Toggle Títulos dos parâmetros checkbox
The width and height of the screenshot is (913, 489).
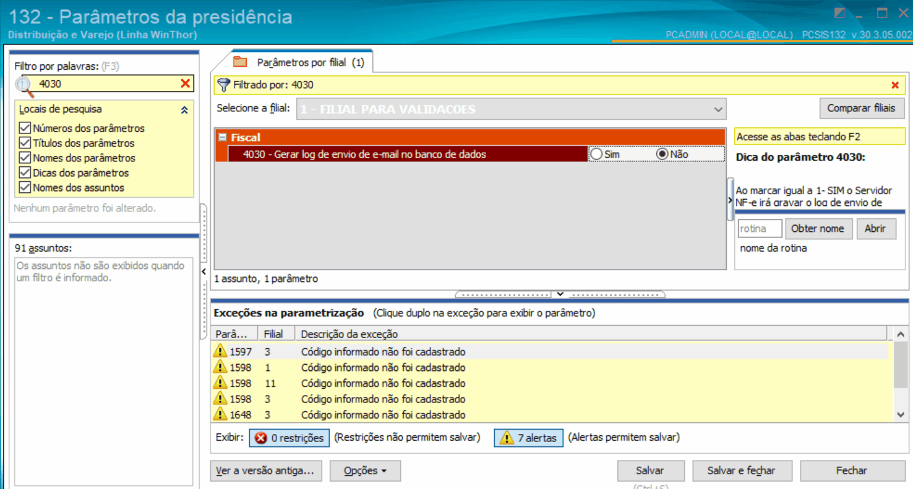click(25, 143)
